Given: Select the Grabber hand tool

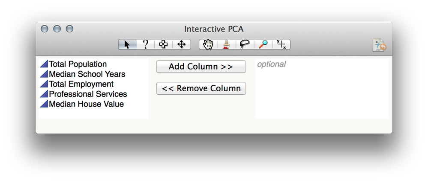Looking at the screenshot, I should (x=208, y=44).
